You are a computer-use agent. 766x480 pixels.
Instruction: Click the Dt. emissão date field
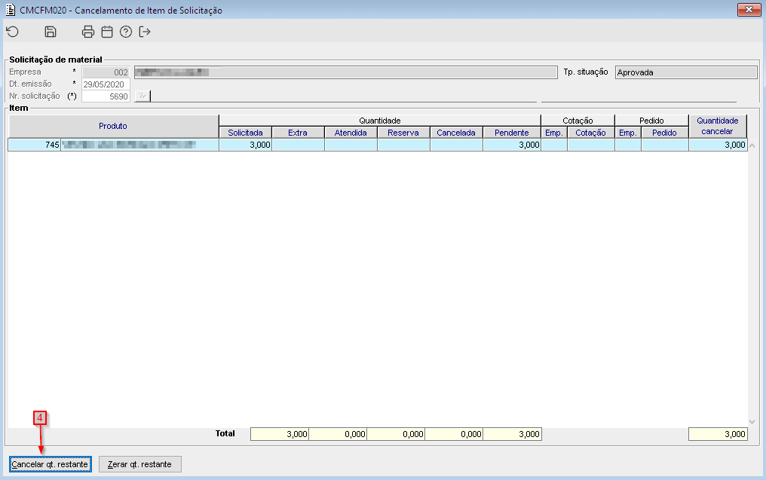[106, 84]
